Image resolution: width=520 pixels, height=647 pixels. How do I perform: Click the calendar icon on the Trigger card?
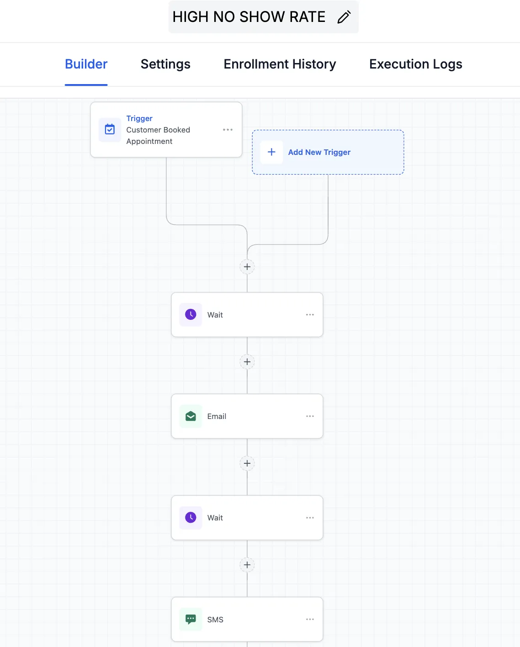[110, 130]
